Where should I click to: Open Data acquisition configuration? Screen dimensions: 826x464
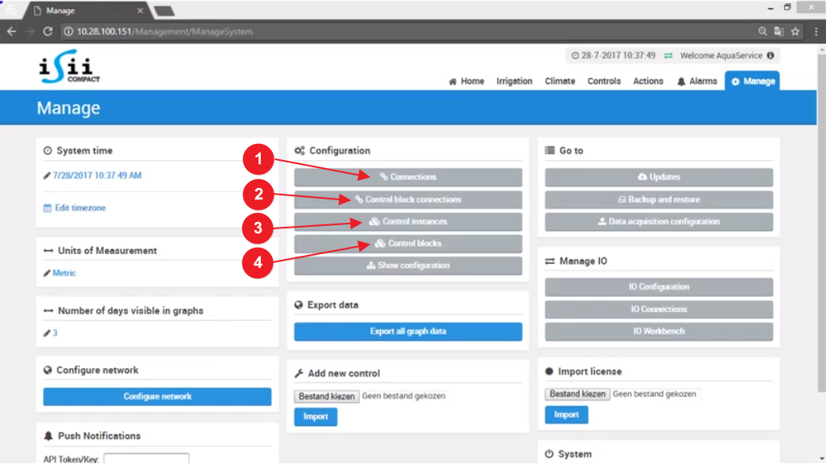pyautogui.click(x=659, y=222)
